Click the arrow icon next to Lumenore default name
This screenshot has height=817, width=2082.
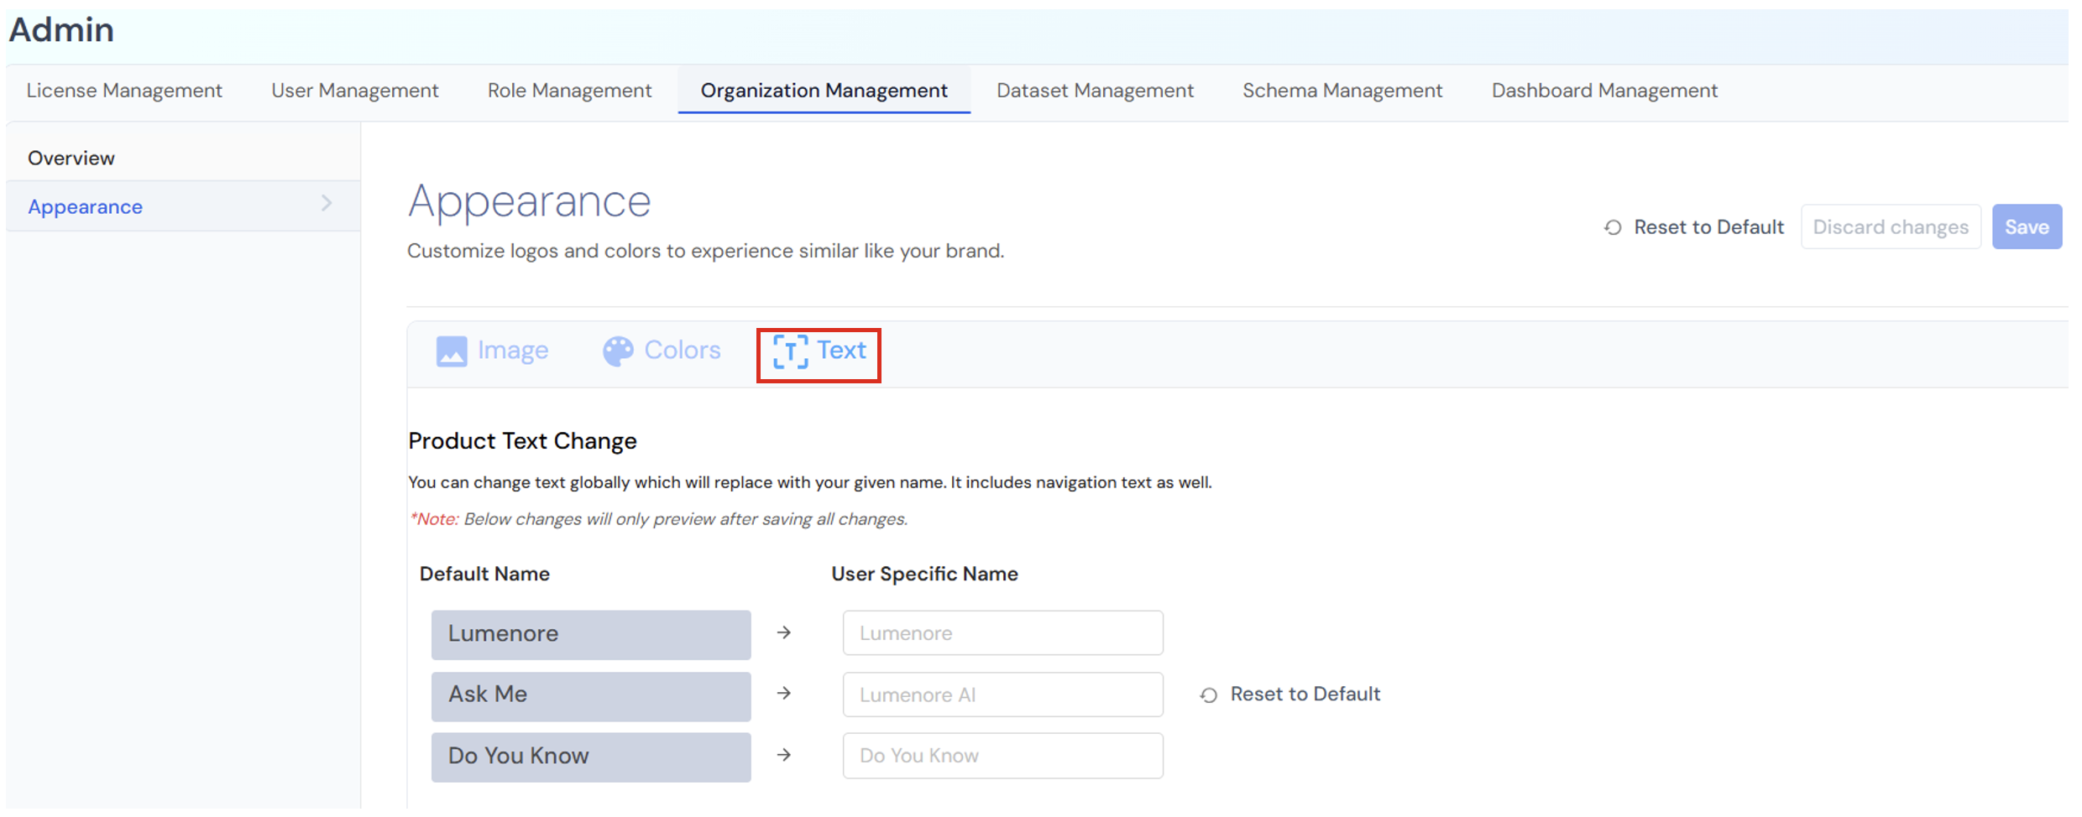point(784,632)
